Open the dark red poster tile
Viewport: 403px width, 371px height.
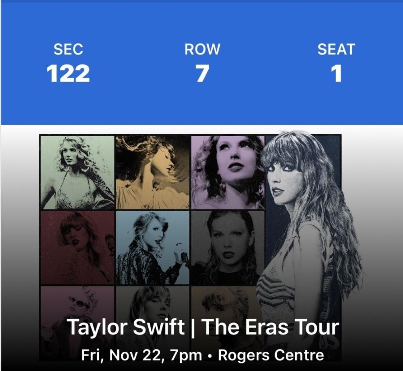click(x=77, y=248)
